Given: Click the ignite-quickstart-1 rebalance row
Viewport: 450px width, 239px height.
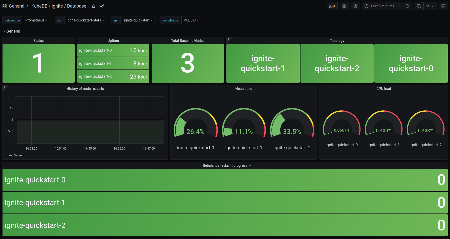Looking at the screenshot, I should coord(225,203).
